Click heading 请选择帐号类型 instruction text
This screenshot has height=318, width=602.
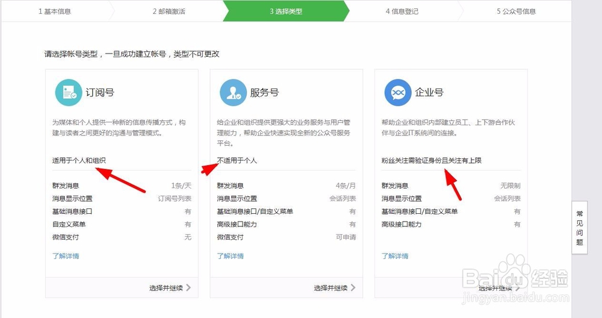[x=132, y=54]
